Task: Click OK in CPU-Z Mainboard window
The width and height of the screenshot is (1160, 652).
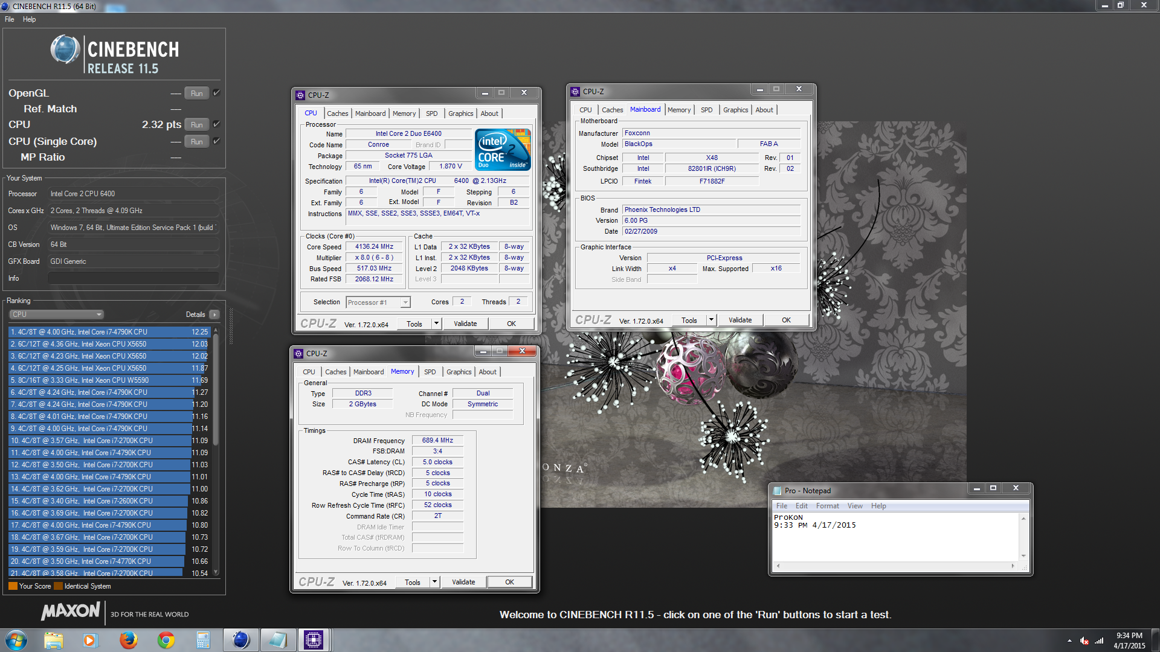Action: click(x=786, y=320)
